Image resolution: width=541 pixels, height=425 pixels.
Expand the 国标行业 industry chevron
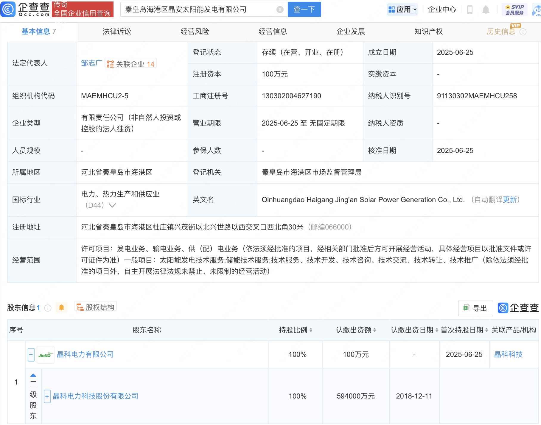[112, 205]
